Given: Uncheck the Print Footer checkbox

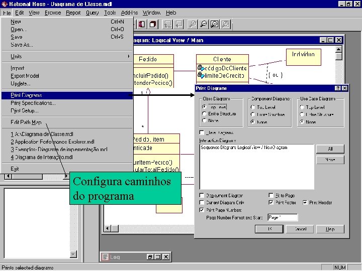Looking at the screenshot, I should pyautogui.click(x=271, y=202).
